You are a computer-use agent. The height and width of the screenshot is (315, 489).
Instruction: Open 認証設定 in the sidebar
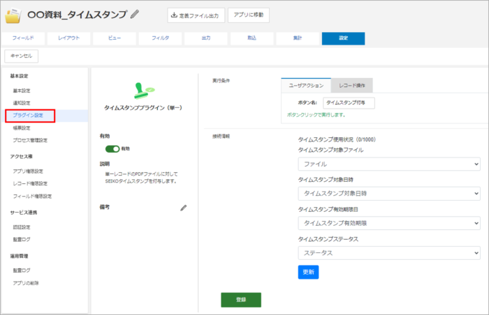tap(22, 227)
